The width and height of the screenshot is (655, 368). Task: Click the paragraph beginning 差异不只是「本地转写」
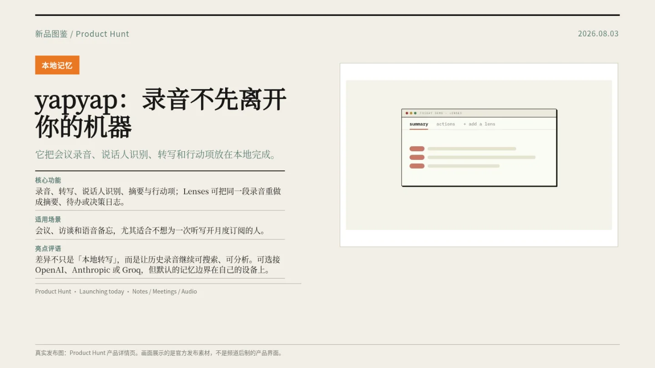click(158, 264)
